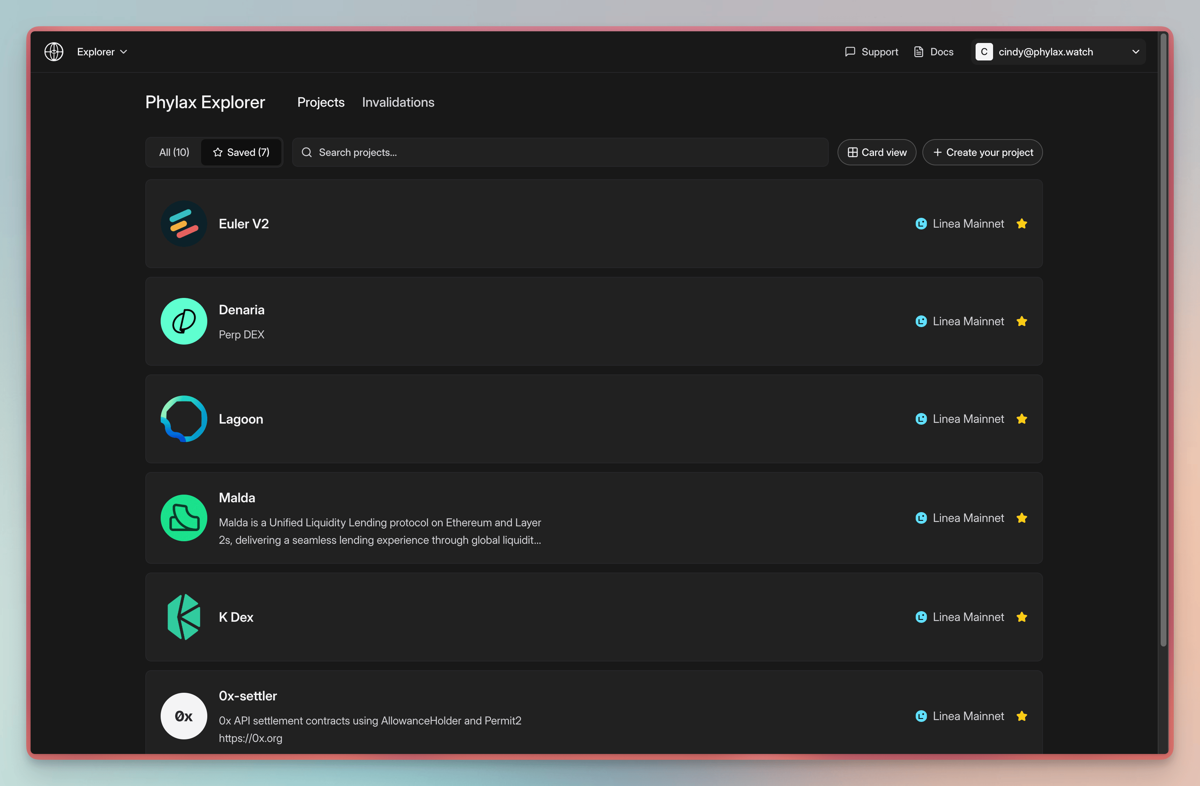Click the Denaria project logo
The height and width of the screenshot is (786, 1200).
pyautogui.click(x=184, y=321)
